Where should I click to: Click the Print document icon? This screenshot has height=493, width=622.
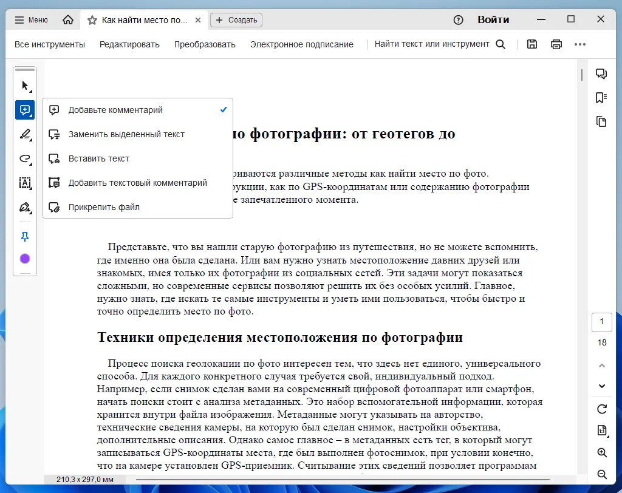[x=556, y=44]
